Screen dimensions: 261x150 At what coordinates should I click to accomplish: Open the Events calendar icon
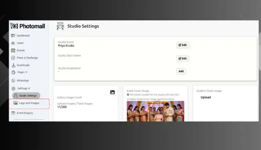click(x=13, y=51)
